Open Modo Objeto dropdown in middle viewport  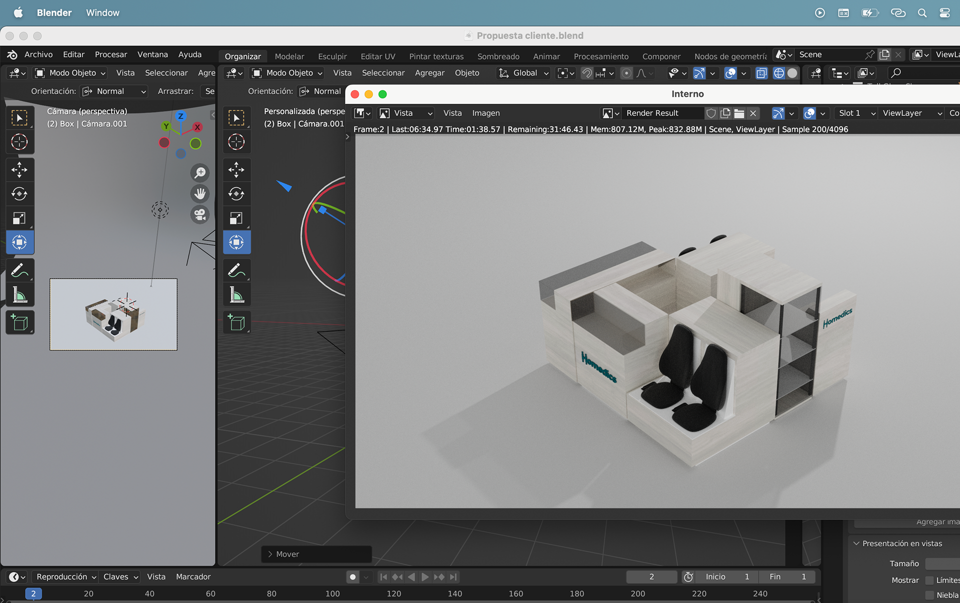287,73
